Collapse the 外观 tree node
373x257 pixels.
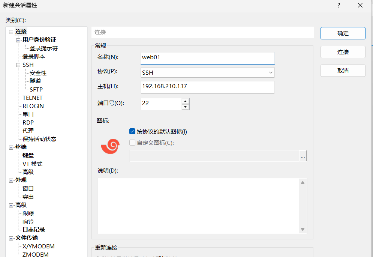[x=11, y=180]
